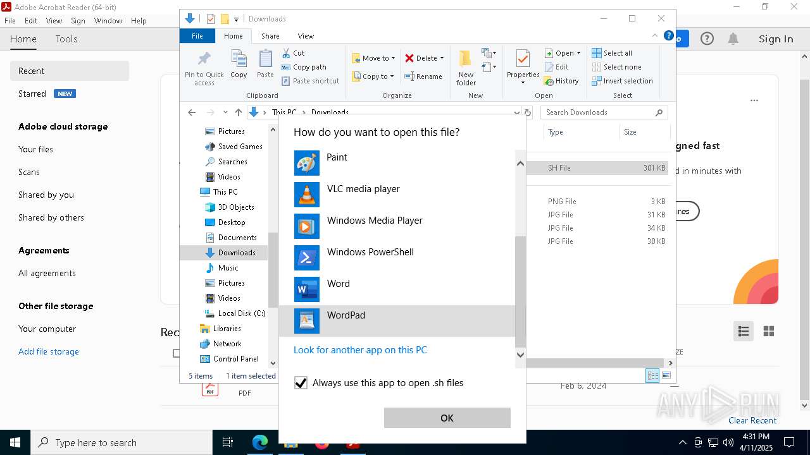
Task: Click Edit in the Open group
Action: (556, 67)
